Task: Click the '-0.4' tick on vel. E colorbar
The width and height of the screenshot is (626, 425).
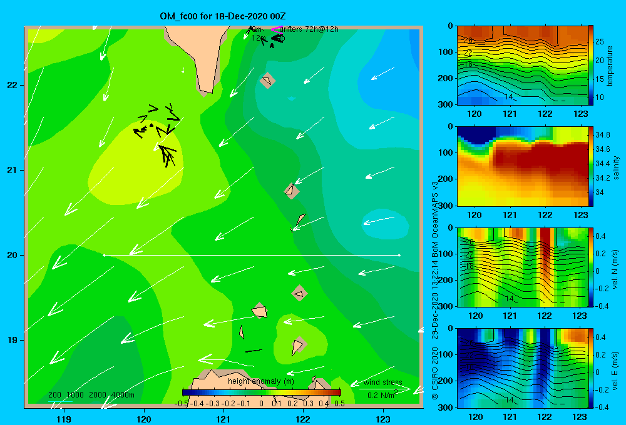Action: tap(601, 407)
